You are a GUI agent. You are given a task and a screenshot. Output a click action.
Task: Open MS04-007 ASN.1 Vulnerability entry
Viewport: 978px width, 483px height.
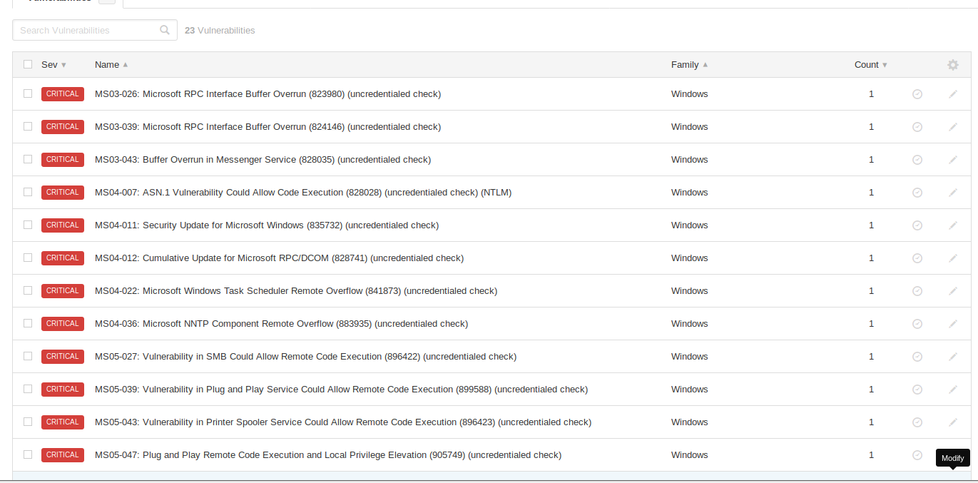(x=303, y=193)
